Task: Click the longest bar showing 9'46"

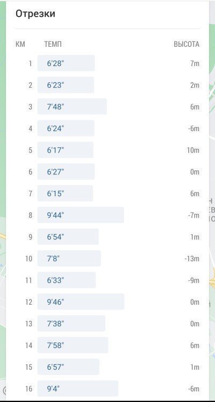Action: tap(81, 301)
